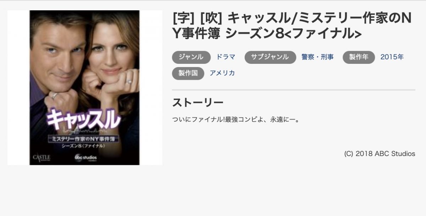426x216 pixels.
Task: Click the ついにファイナル! story description text
Action: pyautogui.click(x=237, y=119)
